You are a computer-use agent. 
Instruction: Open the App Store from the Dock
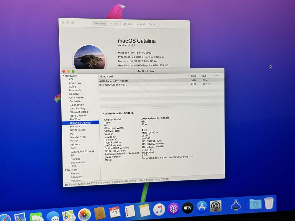(x=202, y=207)
